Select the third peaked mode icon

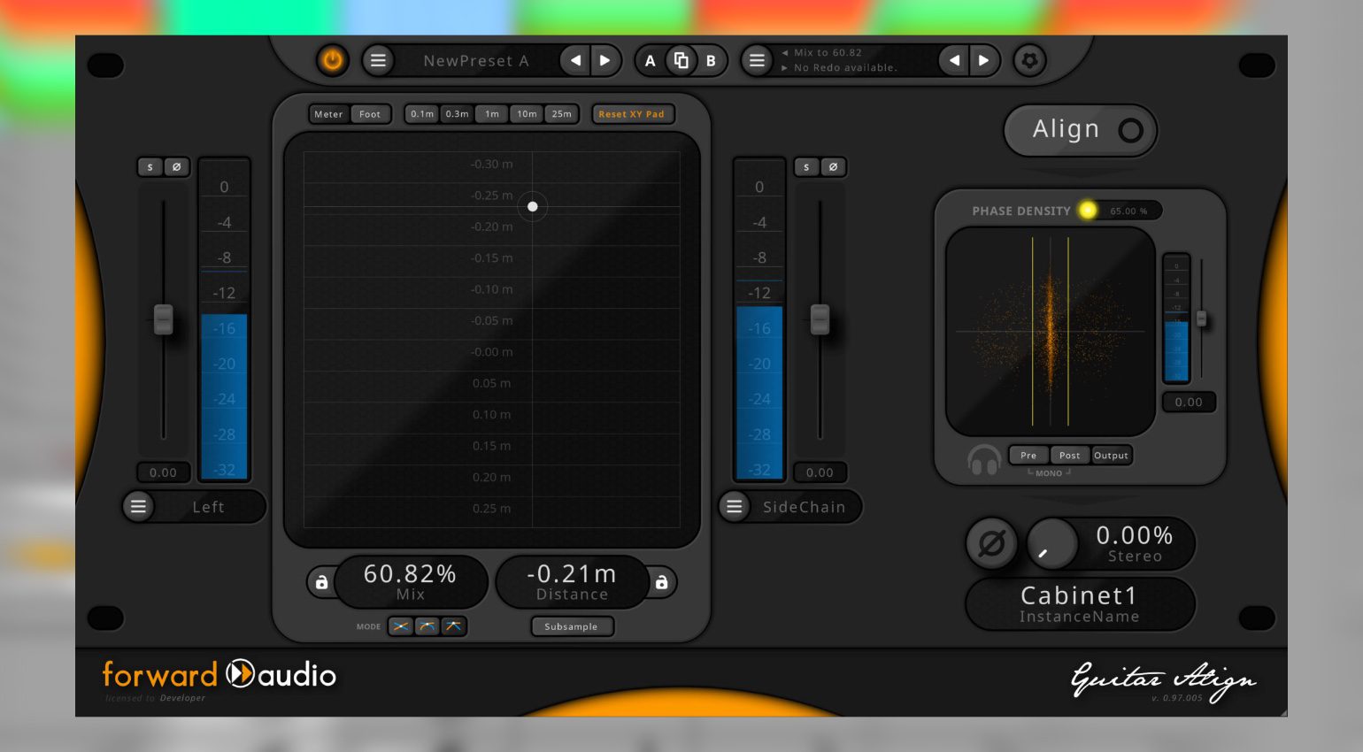tap(453, 626)
